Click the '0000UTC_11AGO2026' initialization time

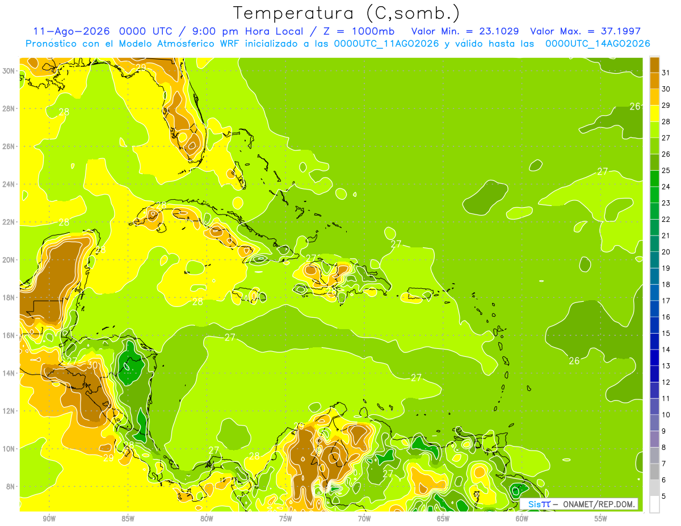(386, 44)
